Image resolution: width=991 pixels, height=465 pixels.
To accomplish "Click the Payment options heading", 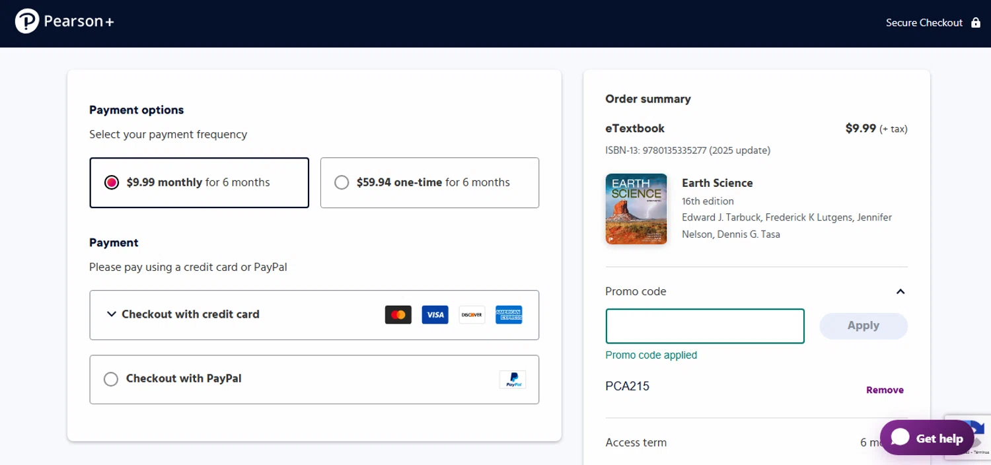I will [137, 110].
